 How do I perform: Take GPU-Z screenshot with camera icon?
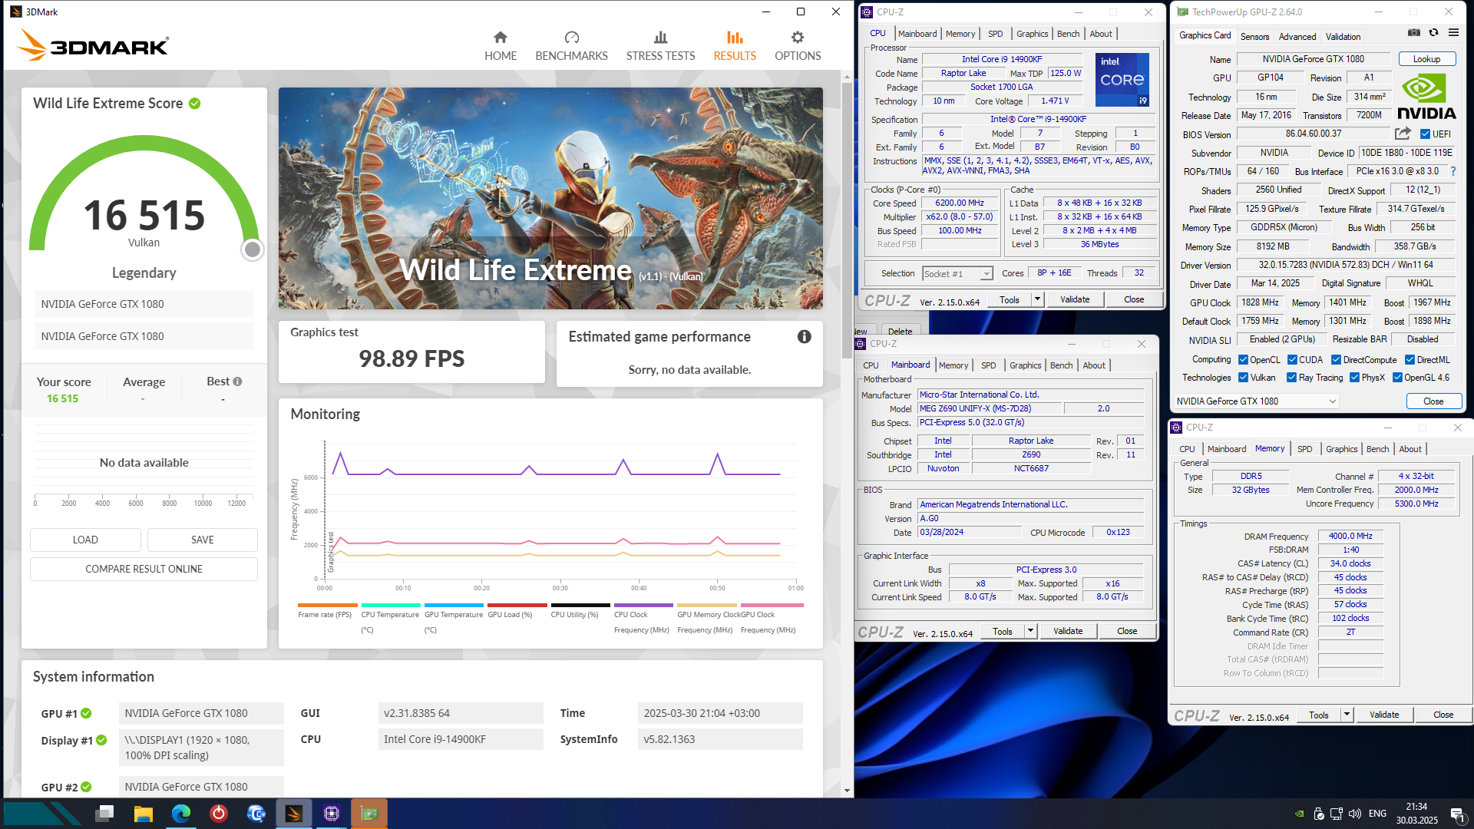[x=1414, y=33]
